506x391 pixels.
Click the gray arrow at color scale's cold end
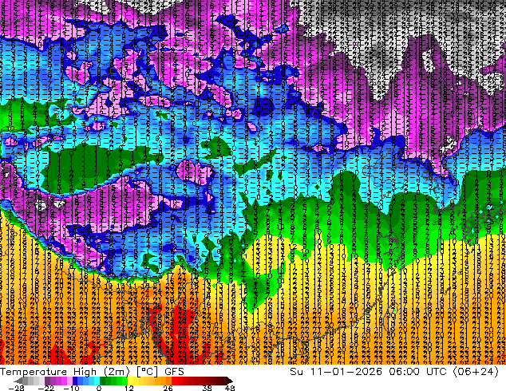(18, 381)
